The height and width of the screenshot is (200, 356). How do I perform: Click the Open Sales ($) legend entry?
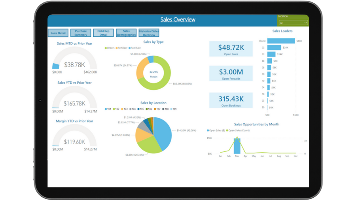(x=216, y=130)
